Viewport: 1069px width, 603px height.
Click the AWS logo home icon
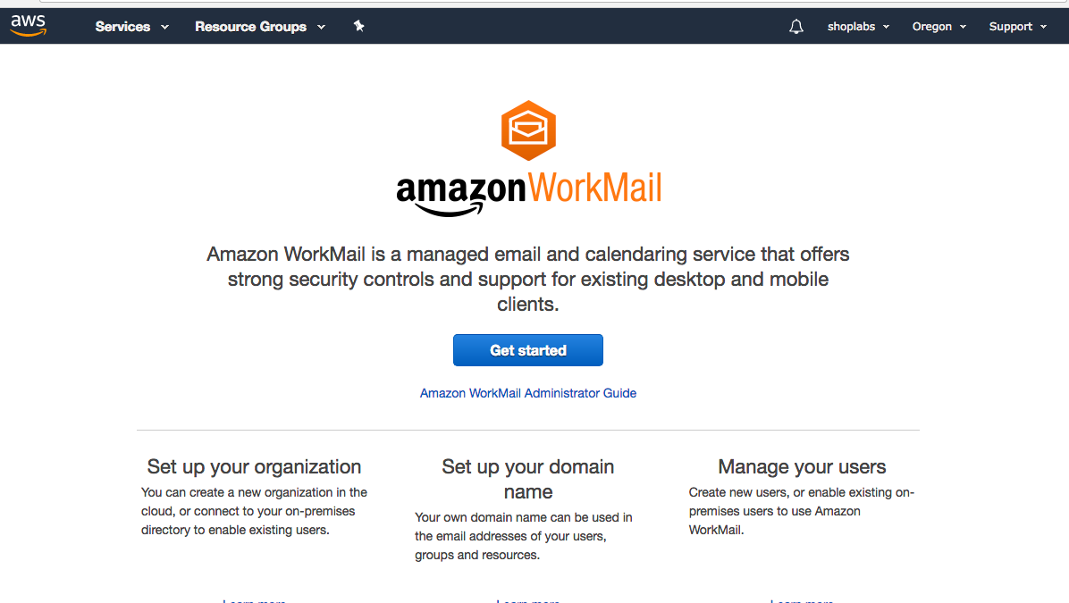pos(29,26)
